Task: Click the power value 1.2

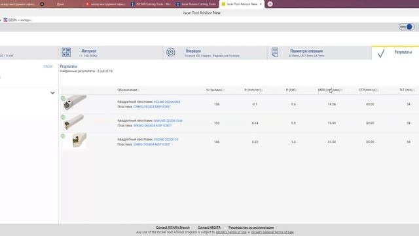Action: [293, 142]
